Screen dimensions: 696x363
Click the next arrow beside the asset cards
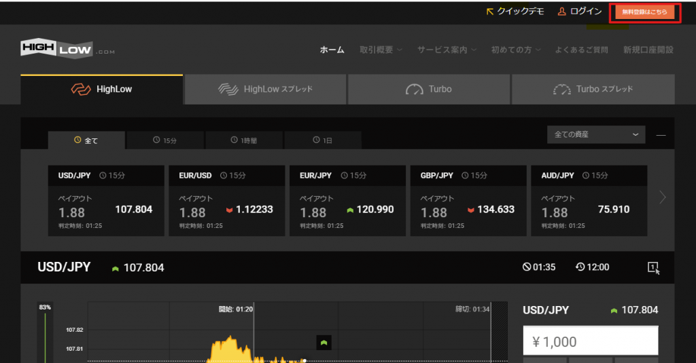pos(662,197)
